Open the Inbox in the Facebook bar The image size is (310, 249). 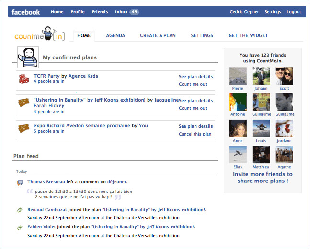pyautogui.click(x=121, y=12)
